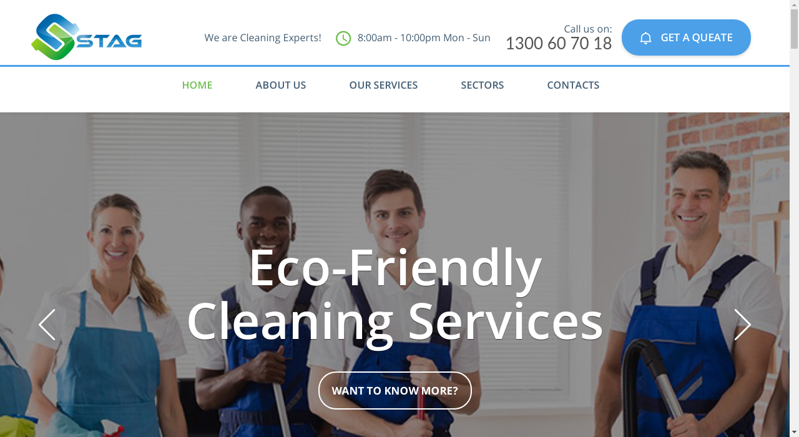Go to the About Us page
The height and width of the screenshot is (437, 799).
point(281,85)
